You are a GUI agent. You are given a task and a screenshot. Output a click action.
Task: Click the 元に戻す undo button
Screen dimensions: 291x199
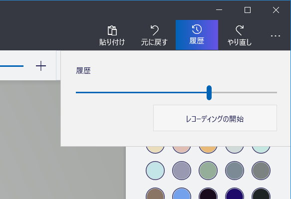[x=154, y=35]
